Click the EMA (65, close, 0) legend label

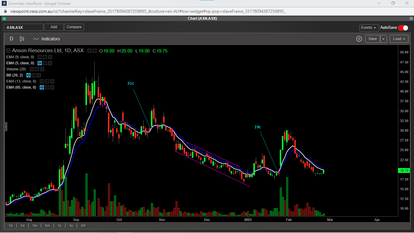pyautogui.click(x=21, y=87)
